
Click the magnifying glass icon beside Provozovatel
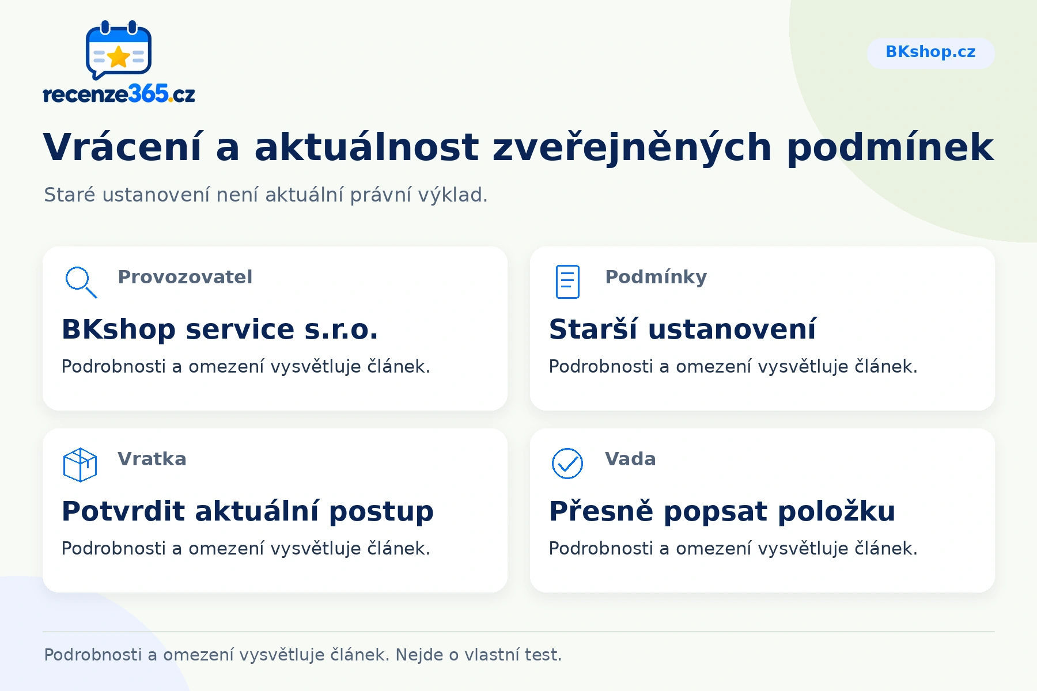[81, 282]
